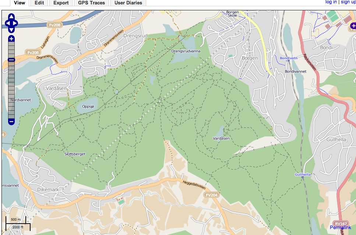Click the Gullhella station marker
The height and width of the screenshot is (235, 356).
pyautogui.click(x=303, y=177)
